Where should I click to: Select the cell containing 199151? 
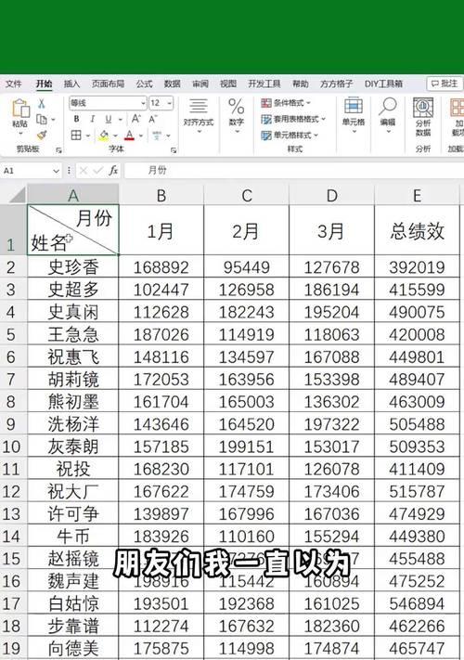(247, 446)
